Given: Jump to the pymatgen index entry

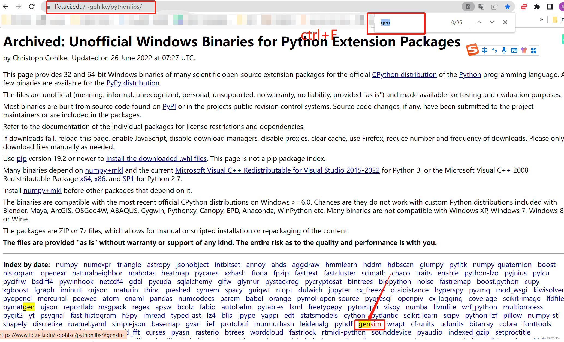Looking at the screenshot, I should coord(19,307).
